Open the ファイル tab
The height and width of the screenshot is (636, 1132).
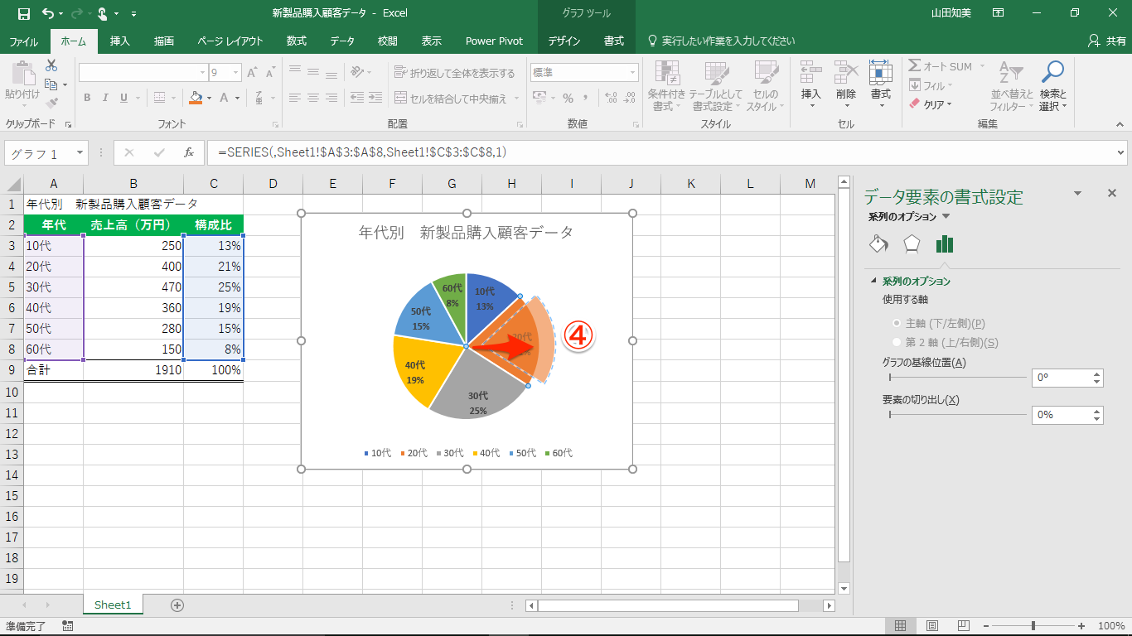pyautogui.click(x=23, y=41)
